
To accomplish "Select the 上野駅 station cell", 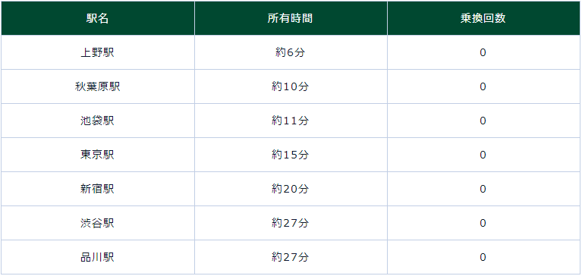I will (x=98, y=52).
